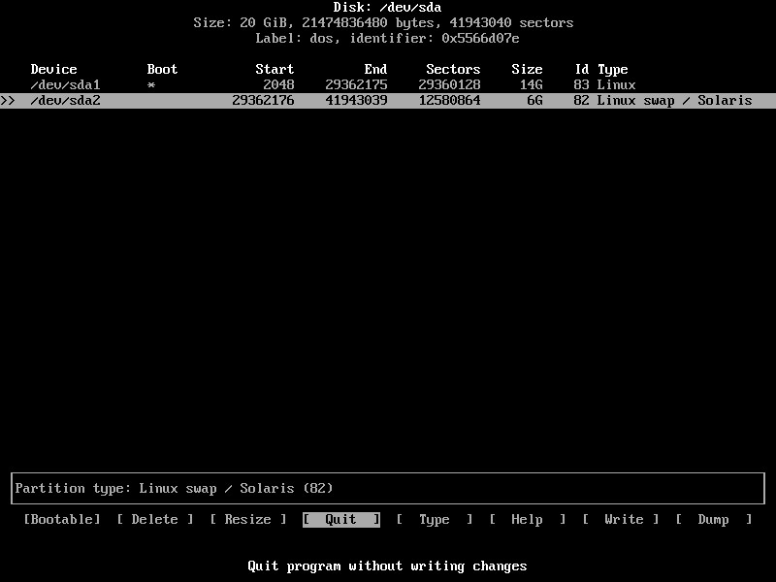Open the Type partition menu
Viewport: 776px width, 582px height.
(434, 520)
